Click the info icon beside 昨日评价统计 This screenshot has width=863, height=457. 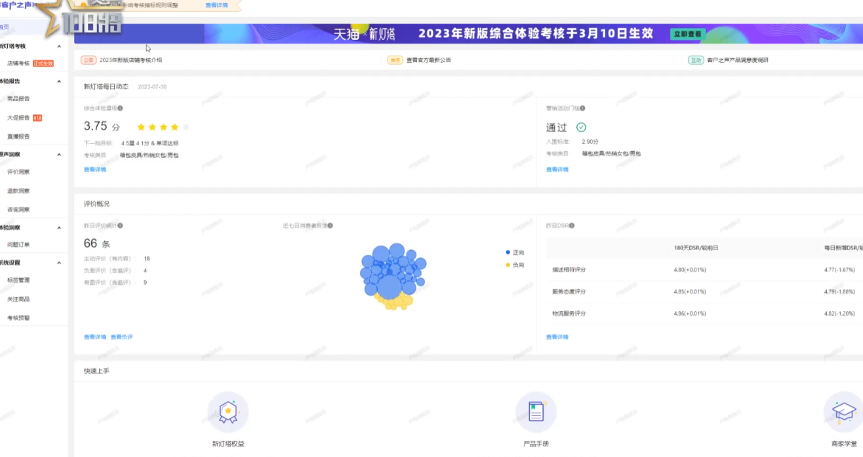[120, 226]
